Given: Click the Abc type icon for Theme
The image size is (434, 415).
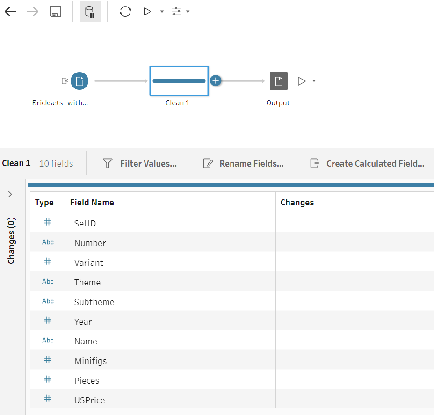Looking at the screenshot, I should 48,282.
